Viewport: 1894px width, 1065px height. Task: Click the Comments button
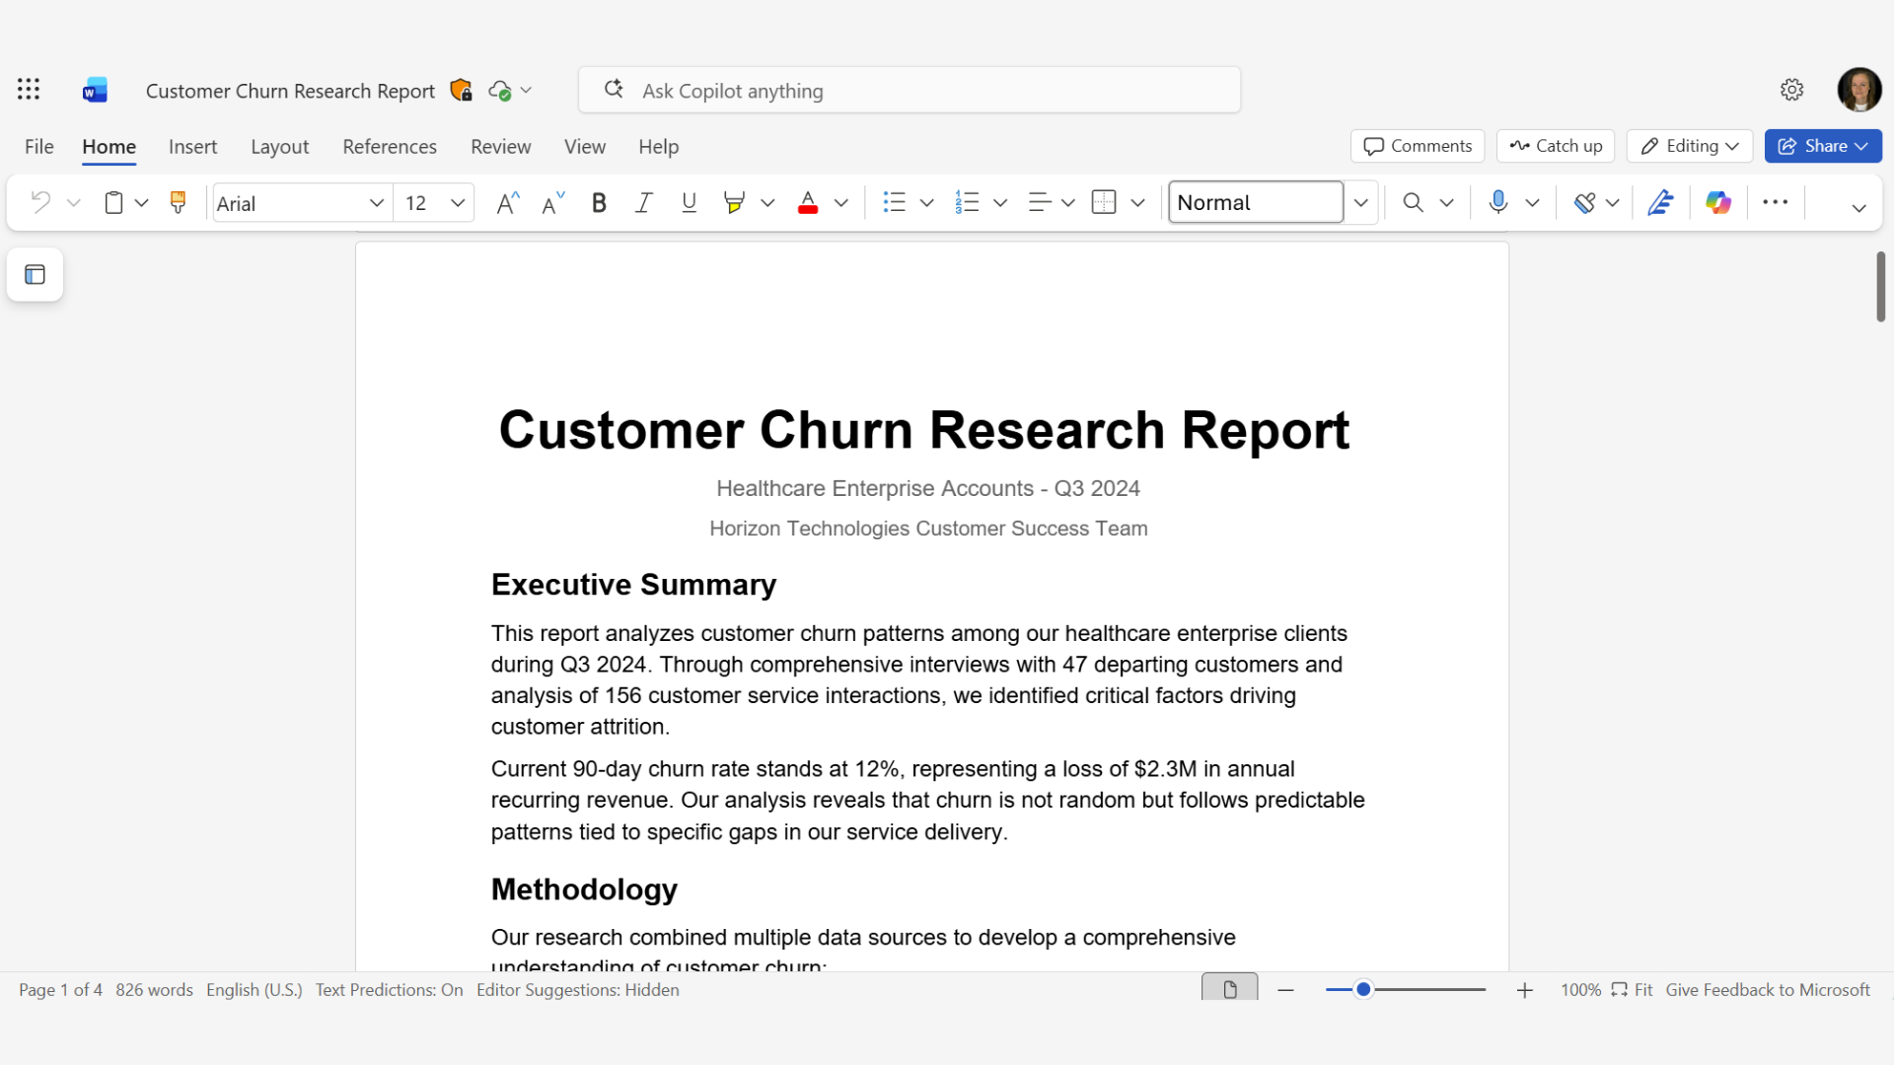pos(1417,146)
